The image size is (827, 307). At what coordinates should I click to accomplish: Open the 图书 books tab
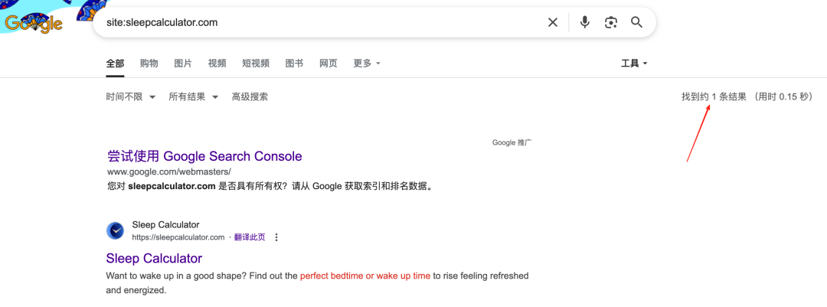click(294, 64)
